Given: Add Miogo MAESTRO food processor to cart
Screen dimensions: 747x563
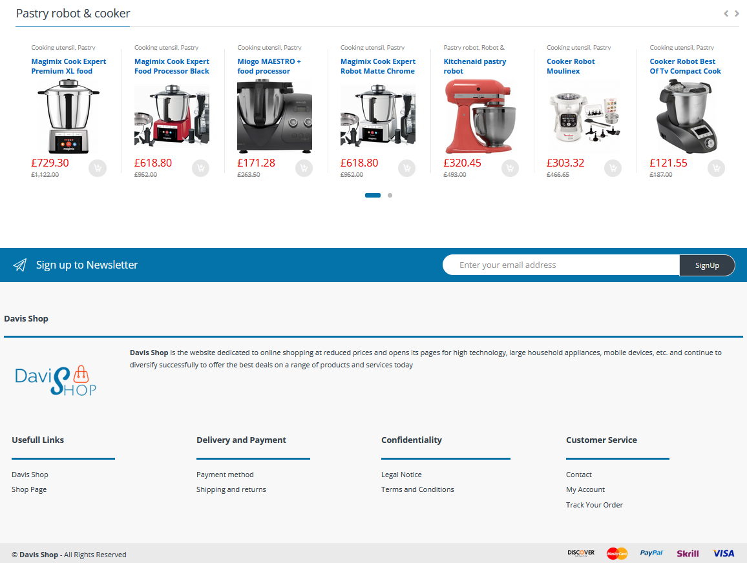Looking at the screenshot, I should pyautogui.click(x=304, y=168).
